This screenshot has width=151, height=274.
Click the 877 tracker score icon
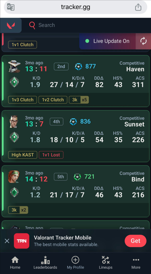click(78, 67)
